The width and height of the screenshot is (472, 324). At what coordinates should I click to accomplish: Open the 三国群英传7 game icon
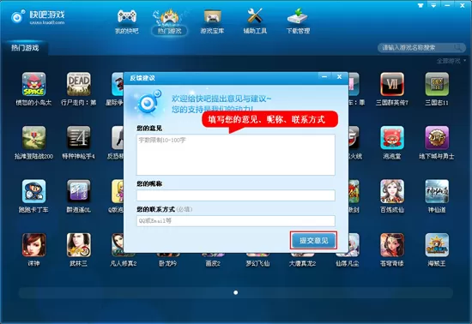[x=392, y=84]
